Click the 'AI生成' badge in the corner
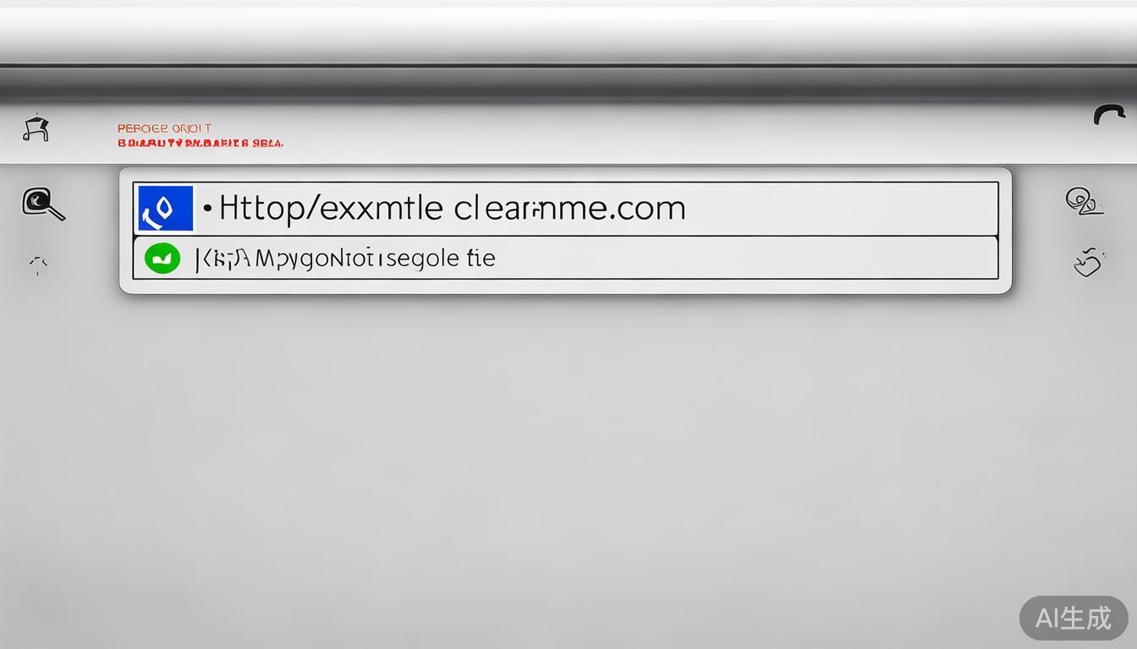The height and width of the screenshot is (649, 1137). coord(1074,618)
